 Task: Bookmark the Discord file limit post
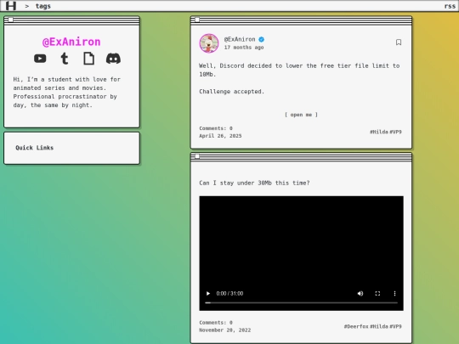point(399,42)
